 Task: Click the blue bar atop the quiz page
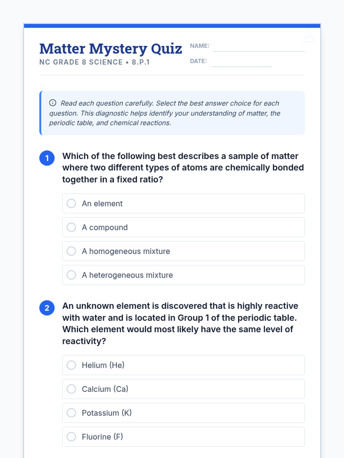[172, 26]
